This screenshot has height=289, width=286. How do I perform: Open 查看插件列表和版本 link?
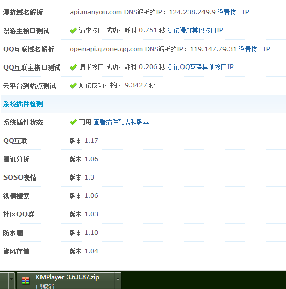121,122
